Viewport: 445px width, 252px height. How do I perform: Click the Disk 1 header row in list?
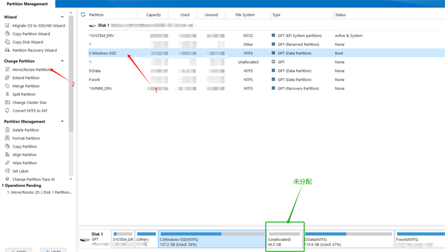pyautogui.click(x=266, y=25)
